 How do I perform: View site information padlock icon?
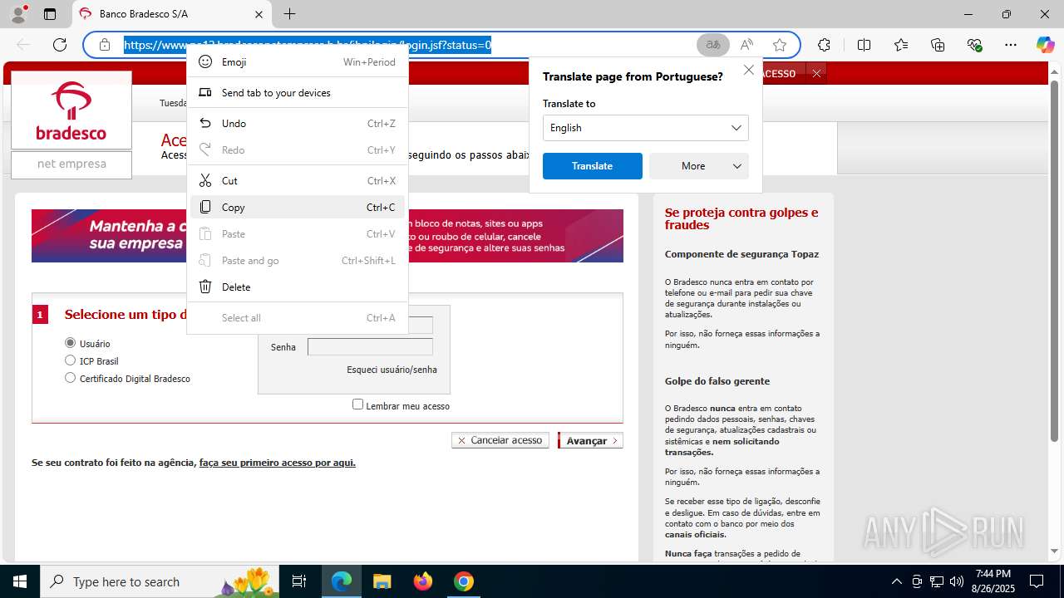click(105, 45)
